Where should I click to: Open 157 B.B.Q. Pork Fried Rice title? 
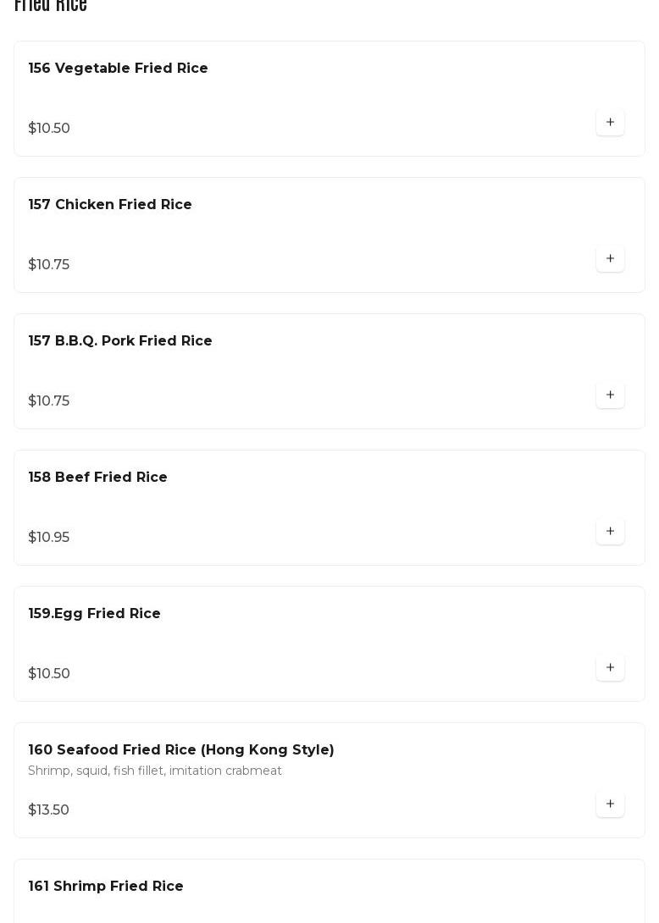(x=120, y=341)
